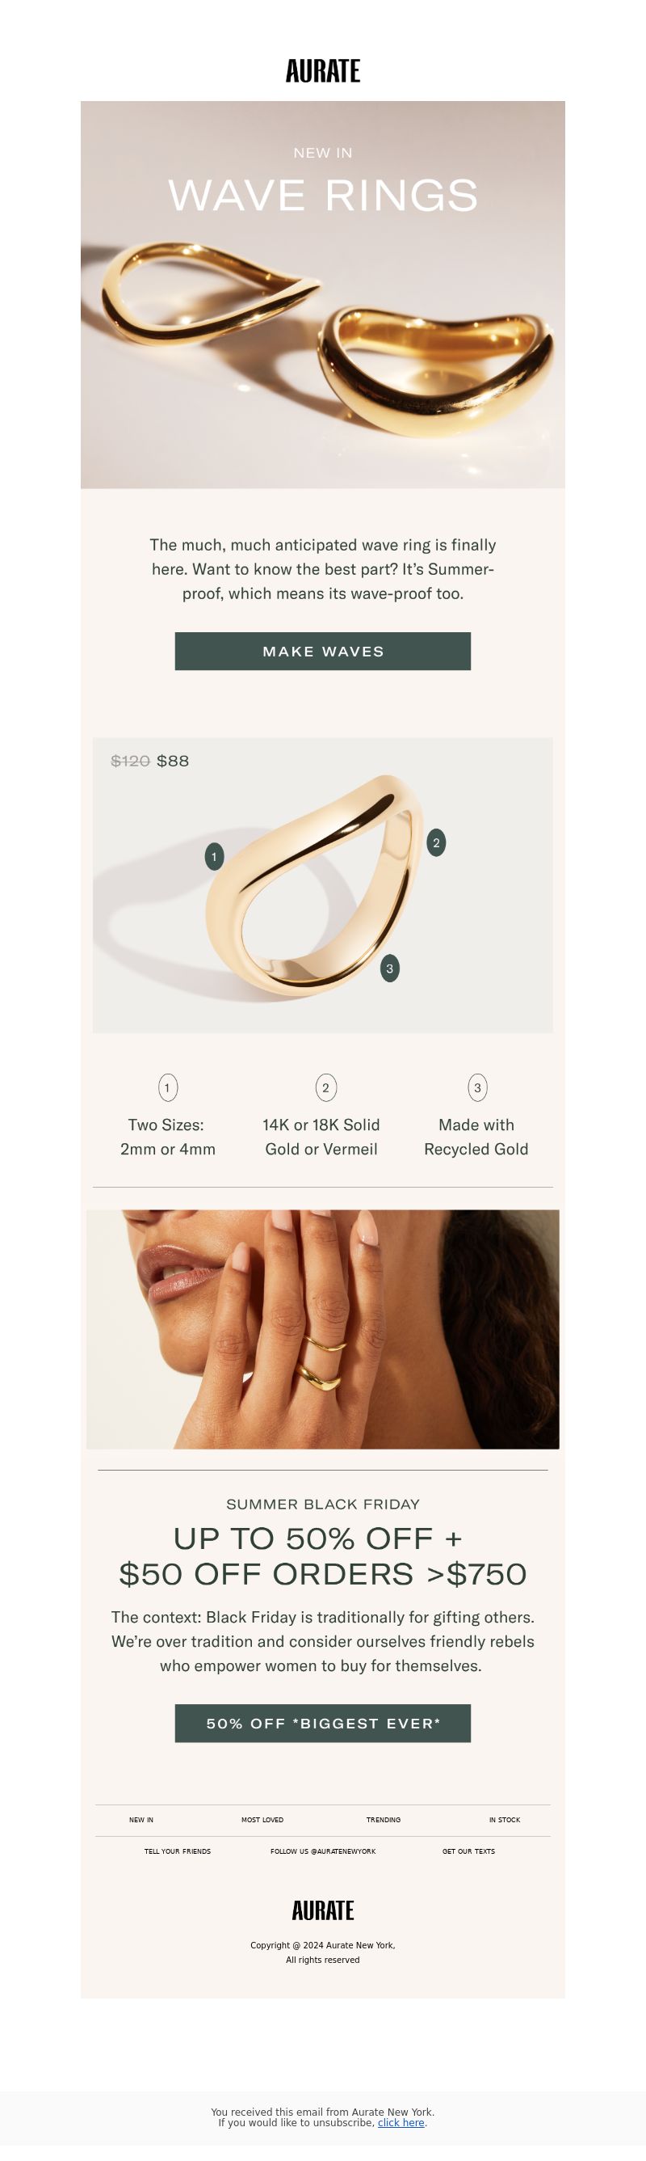Click the 50% OFF *BIGGEST EVER* button

(x=322, y=1723)
